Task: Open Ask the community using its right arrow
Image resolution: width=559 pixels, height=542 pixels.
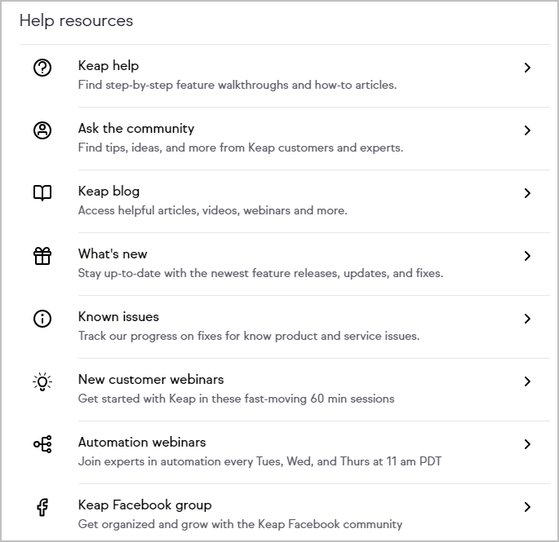Action: coord(527,130)
